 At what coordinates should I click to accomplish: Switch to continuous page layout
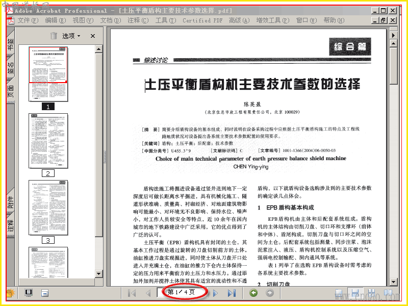click(x=355, y=293)
